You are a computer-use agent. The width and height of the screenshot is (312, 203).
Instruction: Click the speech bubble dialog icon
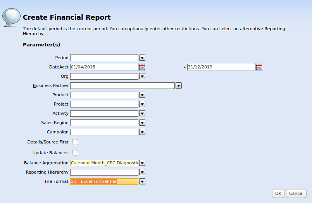tap(11, 17)
